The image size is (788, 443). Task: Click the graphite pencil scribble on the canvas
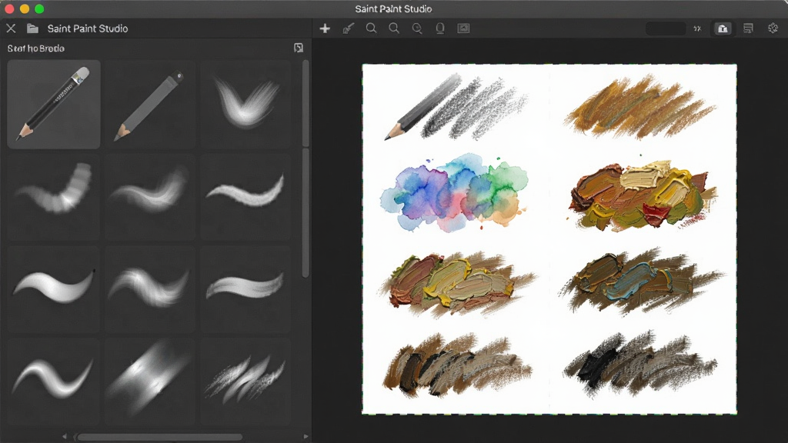pos(456,107)
